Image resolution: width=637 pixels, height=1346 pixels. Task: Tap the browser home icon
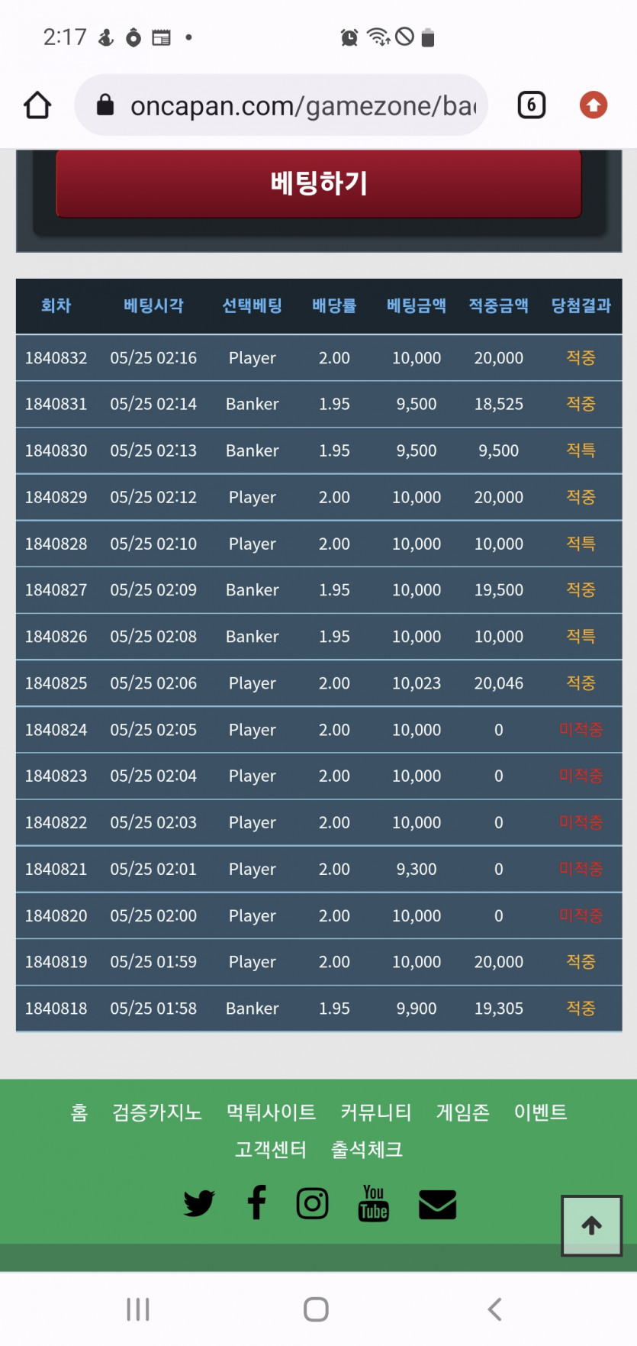tap(37, 105)
